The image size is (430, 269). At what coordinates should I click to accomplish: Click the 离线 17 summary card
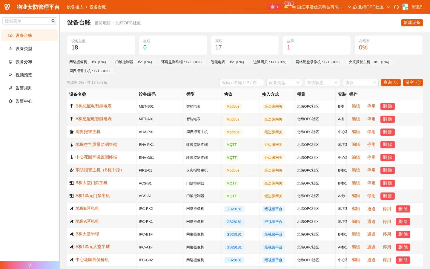(x=245, y=45)
